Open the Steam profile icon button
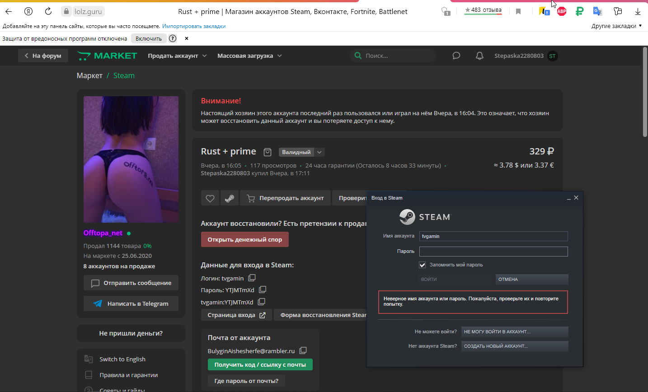Viewport: 648px width, 392px height. click(230, 198)
